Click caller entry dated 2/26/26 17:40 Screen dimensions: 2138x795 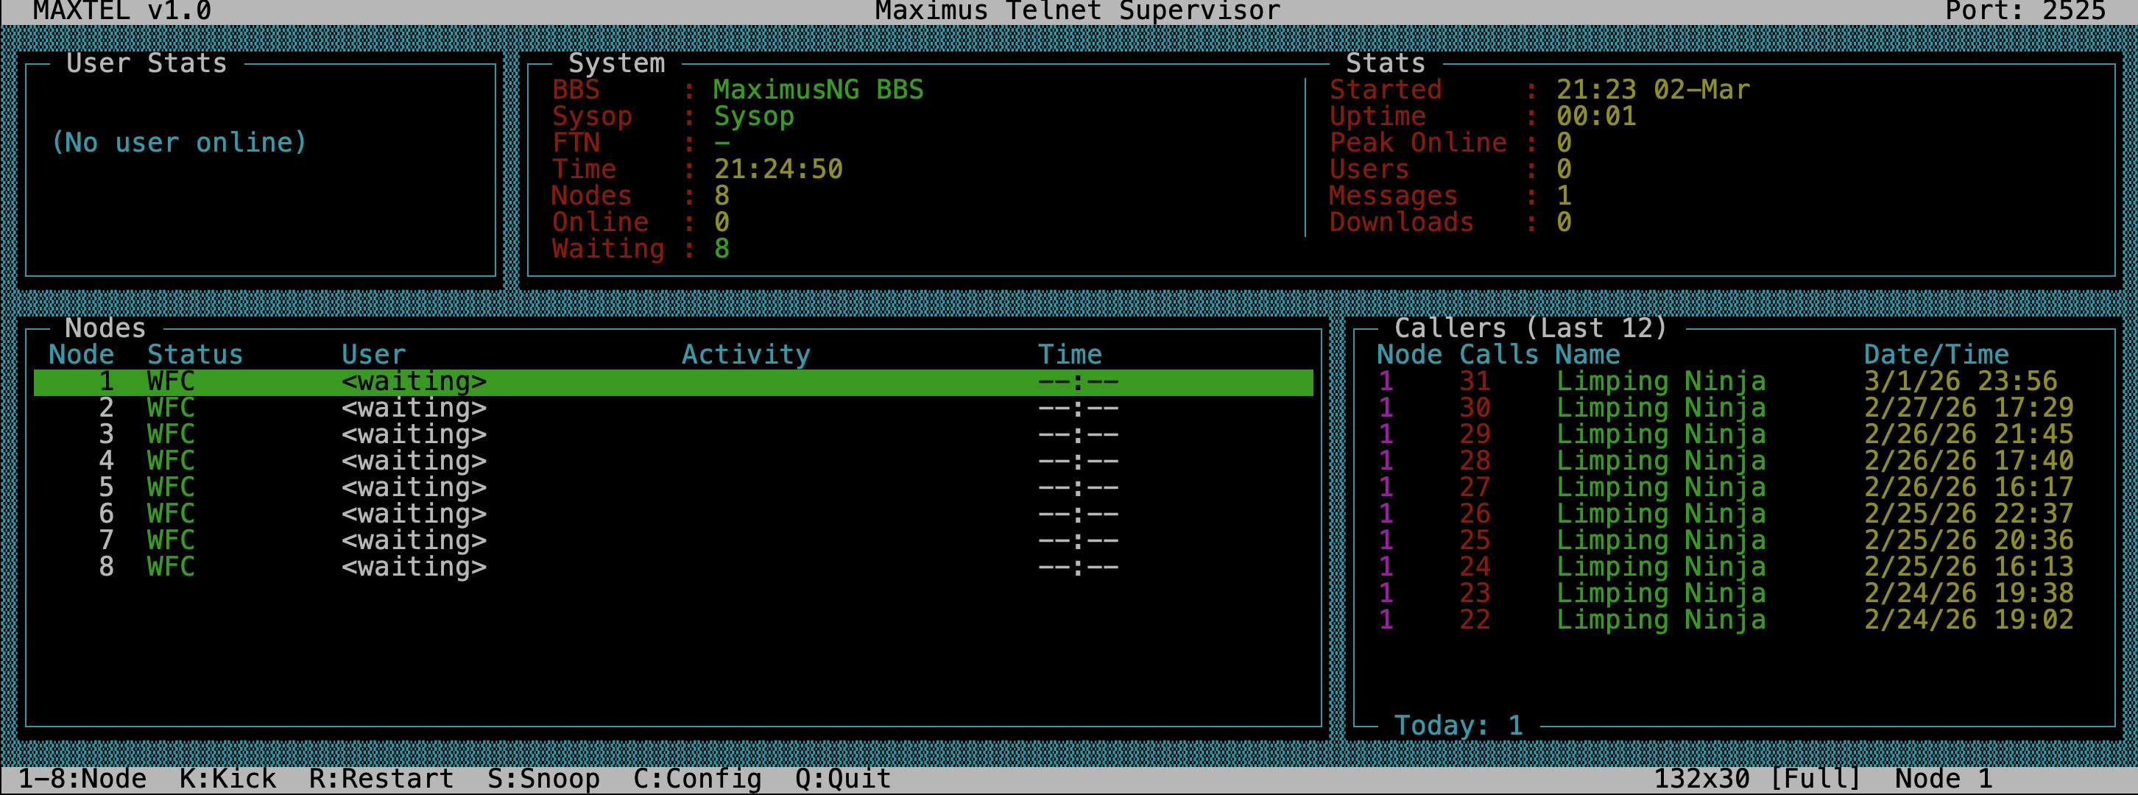[x=1726, y=462]
